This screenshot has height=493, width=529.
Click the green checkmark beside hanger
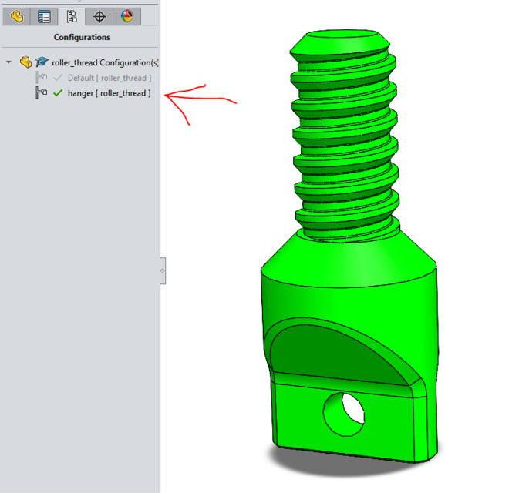tap(58, 92)
